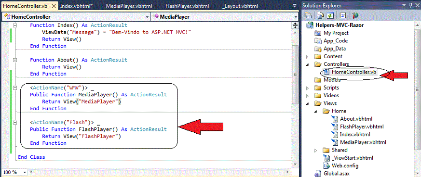Collapse the Home folder node

(x=316, y=111)
